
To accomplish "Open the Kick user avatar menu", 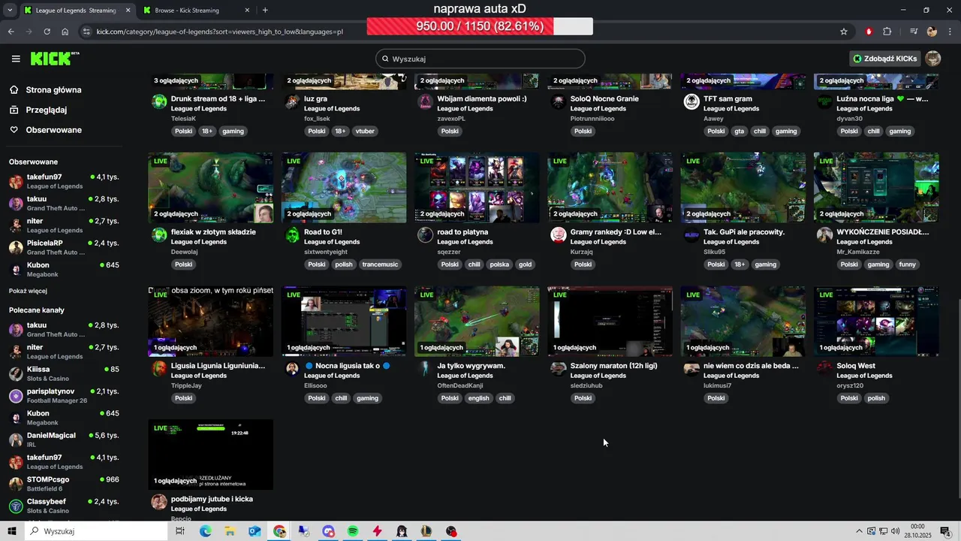I will click(x=933, y=59).
